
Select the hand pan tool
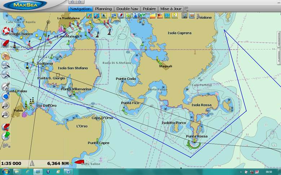(x=5, y=56)
